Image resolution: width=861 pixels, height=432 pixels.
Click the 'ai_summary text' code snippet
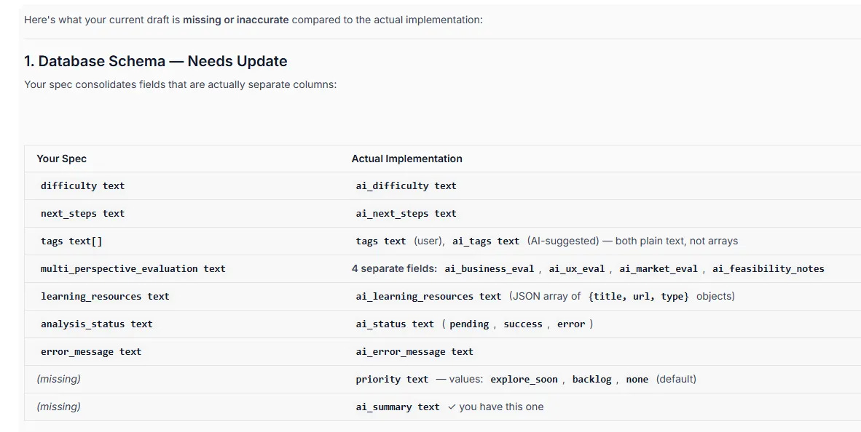point(398,407)
